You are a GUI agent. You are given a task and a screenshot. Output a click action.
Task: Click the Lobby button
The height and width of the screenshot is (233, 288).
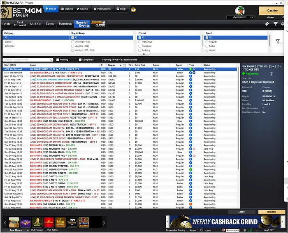click(x=242, y=212)
